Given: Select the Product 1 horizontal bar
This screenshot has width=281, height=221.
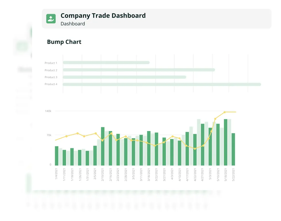Looking at the screenshot, I should coord(106,63).
